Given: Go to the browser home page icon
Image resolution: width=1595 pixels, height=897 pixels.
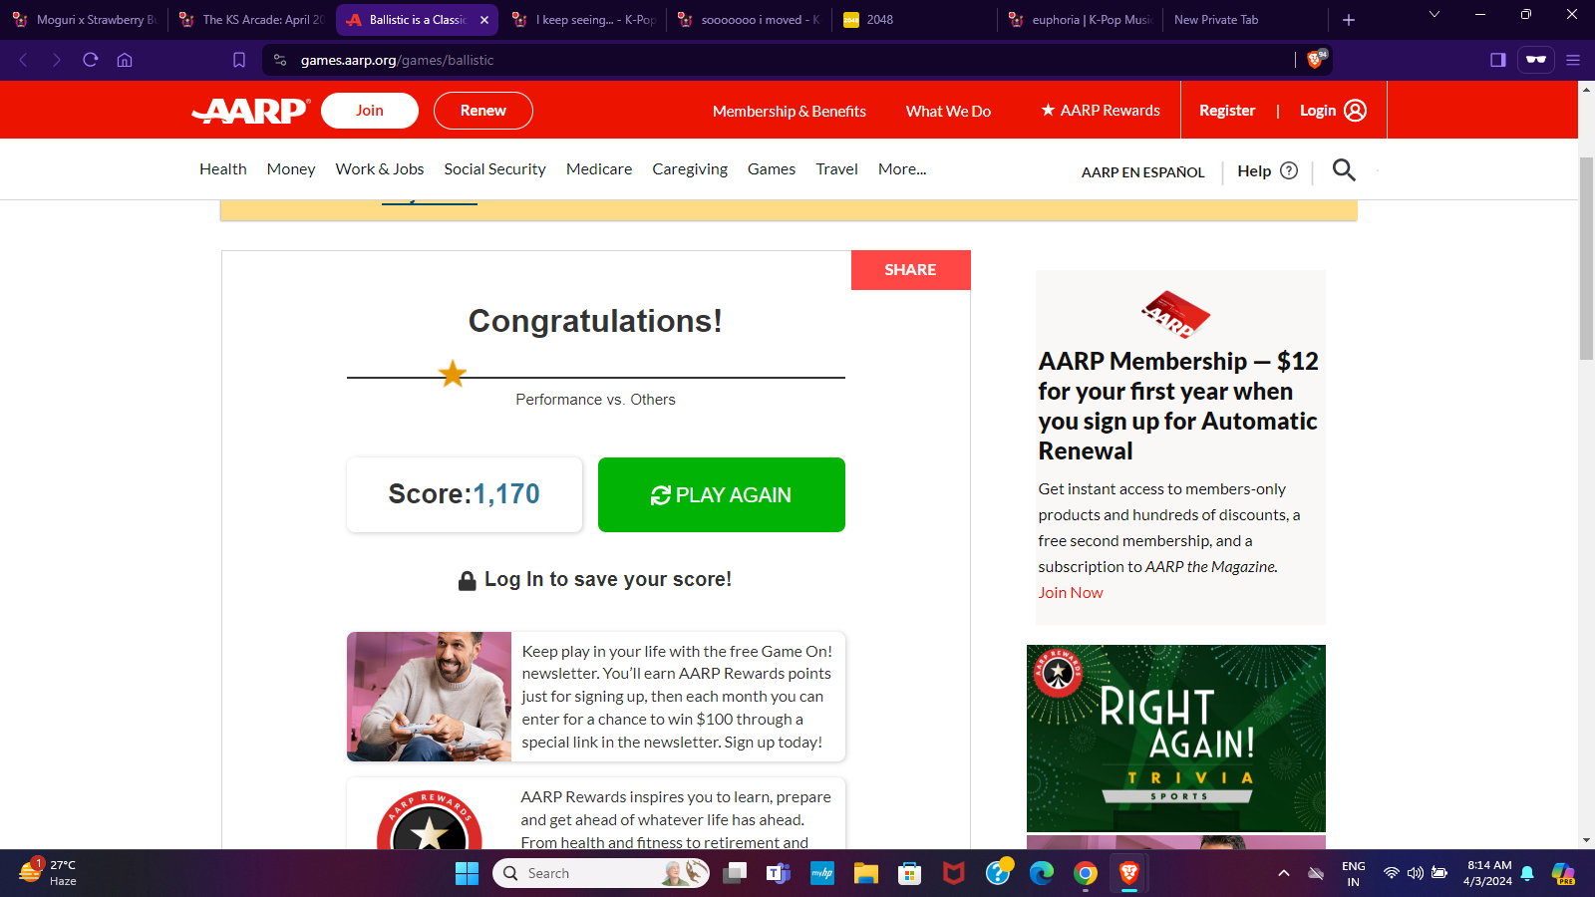Looking at the screenshot, I should pos(125,60).
